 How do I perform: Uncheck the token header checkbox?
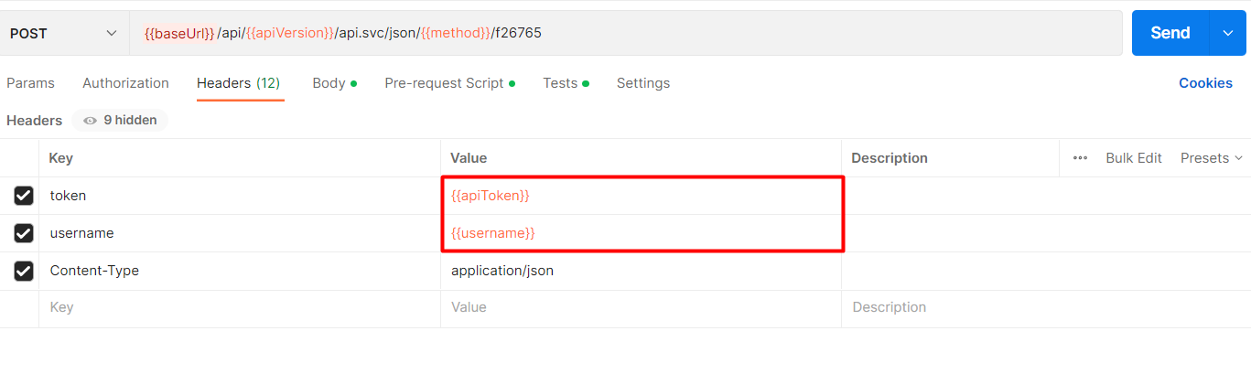24,196
